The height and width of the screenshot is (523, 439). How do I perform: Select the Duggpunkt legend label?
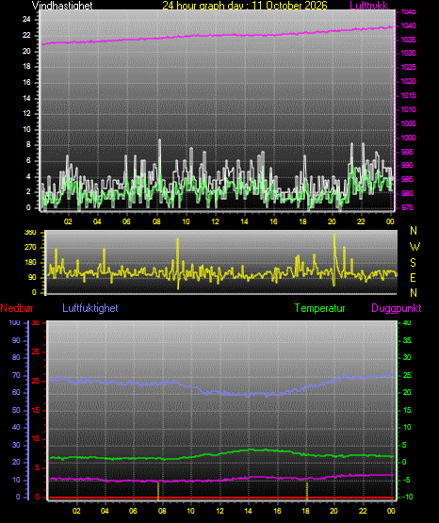397,308
